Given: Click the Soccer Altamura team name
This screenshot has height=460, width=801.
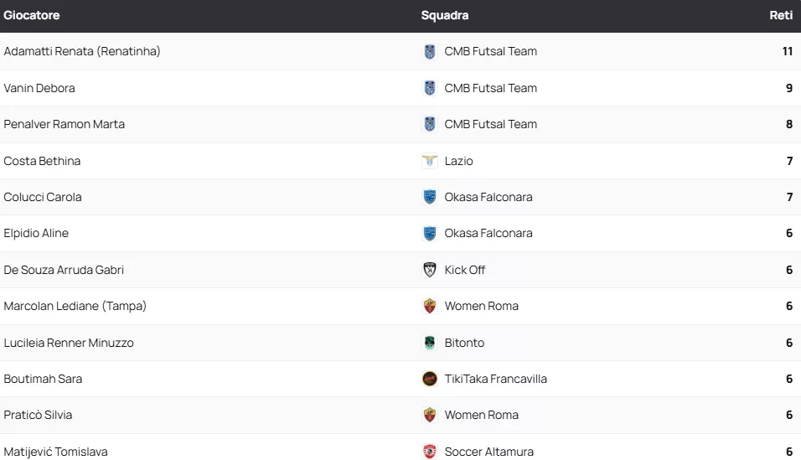Looking at the screenshot, I should click(x=489, y=452).
